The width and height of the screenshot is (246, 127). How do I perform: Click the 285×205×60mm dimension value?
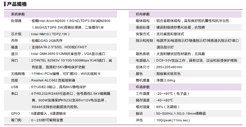point(169,67)
